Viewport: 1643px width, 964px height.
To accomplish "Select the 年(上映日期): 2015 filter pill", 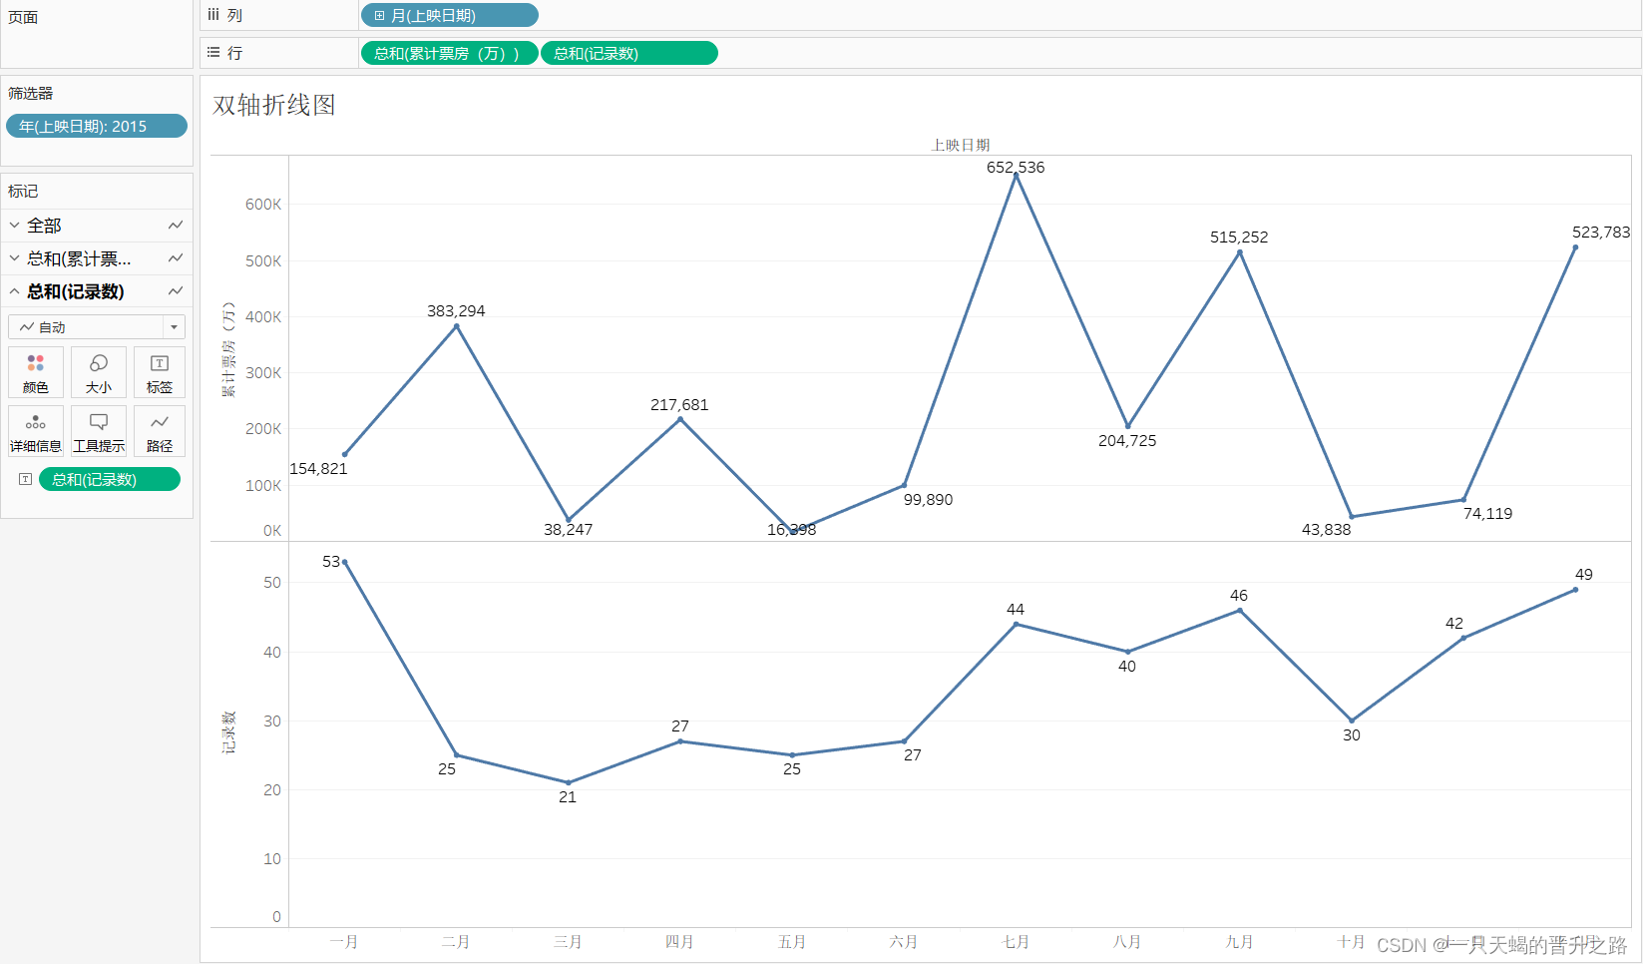I will coord(97,126).
